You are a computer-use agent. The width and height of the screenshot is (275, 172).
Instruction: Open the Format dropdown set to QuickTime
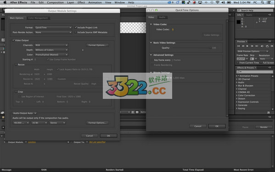point(53,28)
